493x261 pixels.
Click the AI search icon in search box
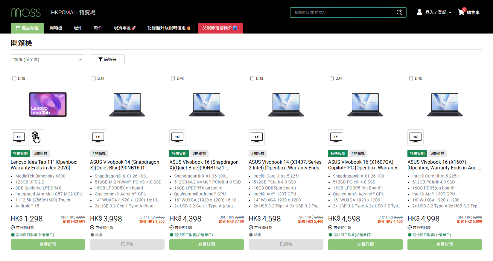[x=399, y=12]
